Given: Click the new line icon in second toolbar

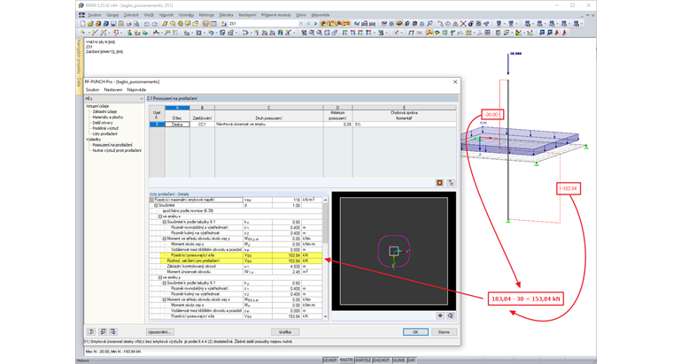Looking at the screenshot, I should tap(95, 33).
